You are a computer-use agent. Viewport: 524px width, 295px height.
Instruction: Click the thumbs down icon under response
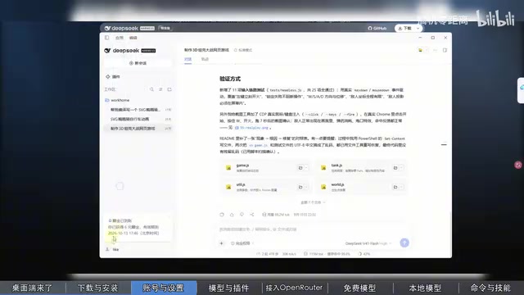[242, 215]
